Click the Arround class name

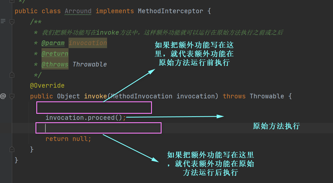pos(78,11)
